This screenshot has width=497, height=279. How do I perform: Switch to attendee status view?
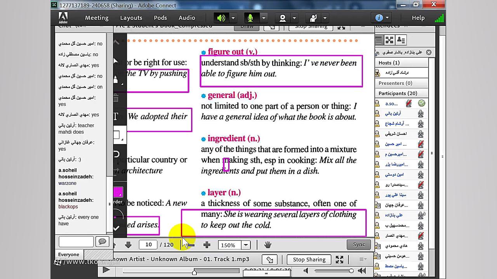[x=401, y=40]
